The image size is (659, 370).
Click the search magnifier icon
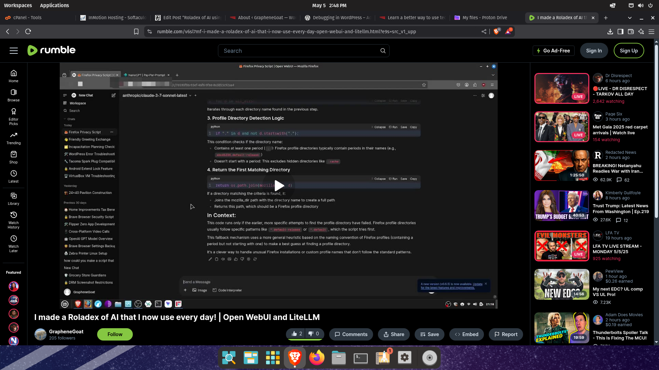(383, 51)
